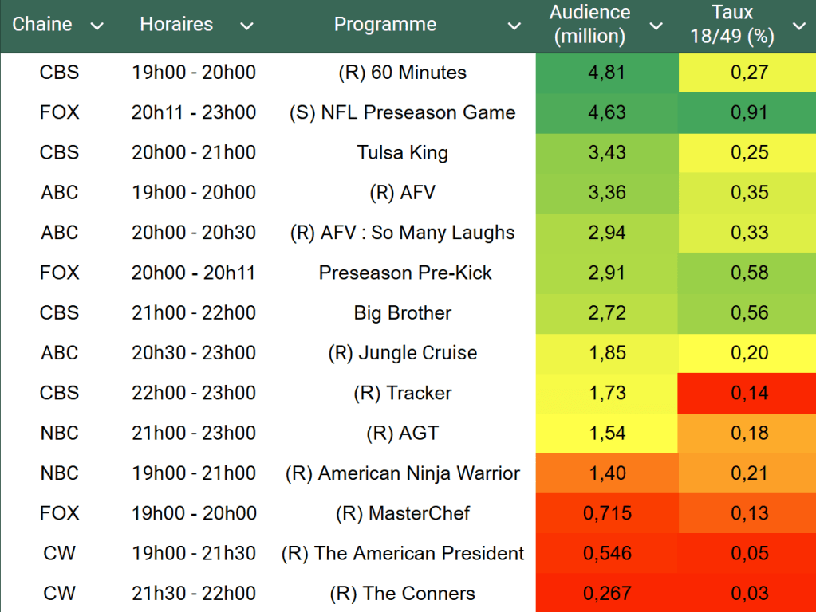Click the Audience (million) filter arrow
The height and width of the screenshot is (612, 816).
[x=656, y=26]
